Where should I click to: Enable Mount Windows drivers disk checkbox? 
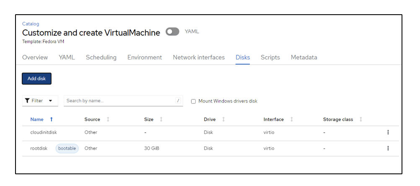coord(194,101)
